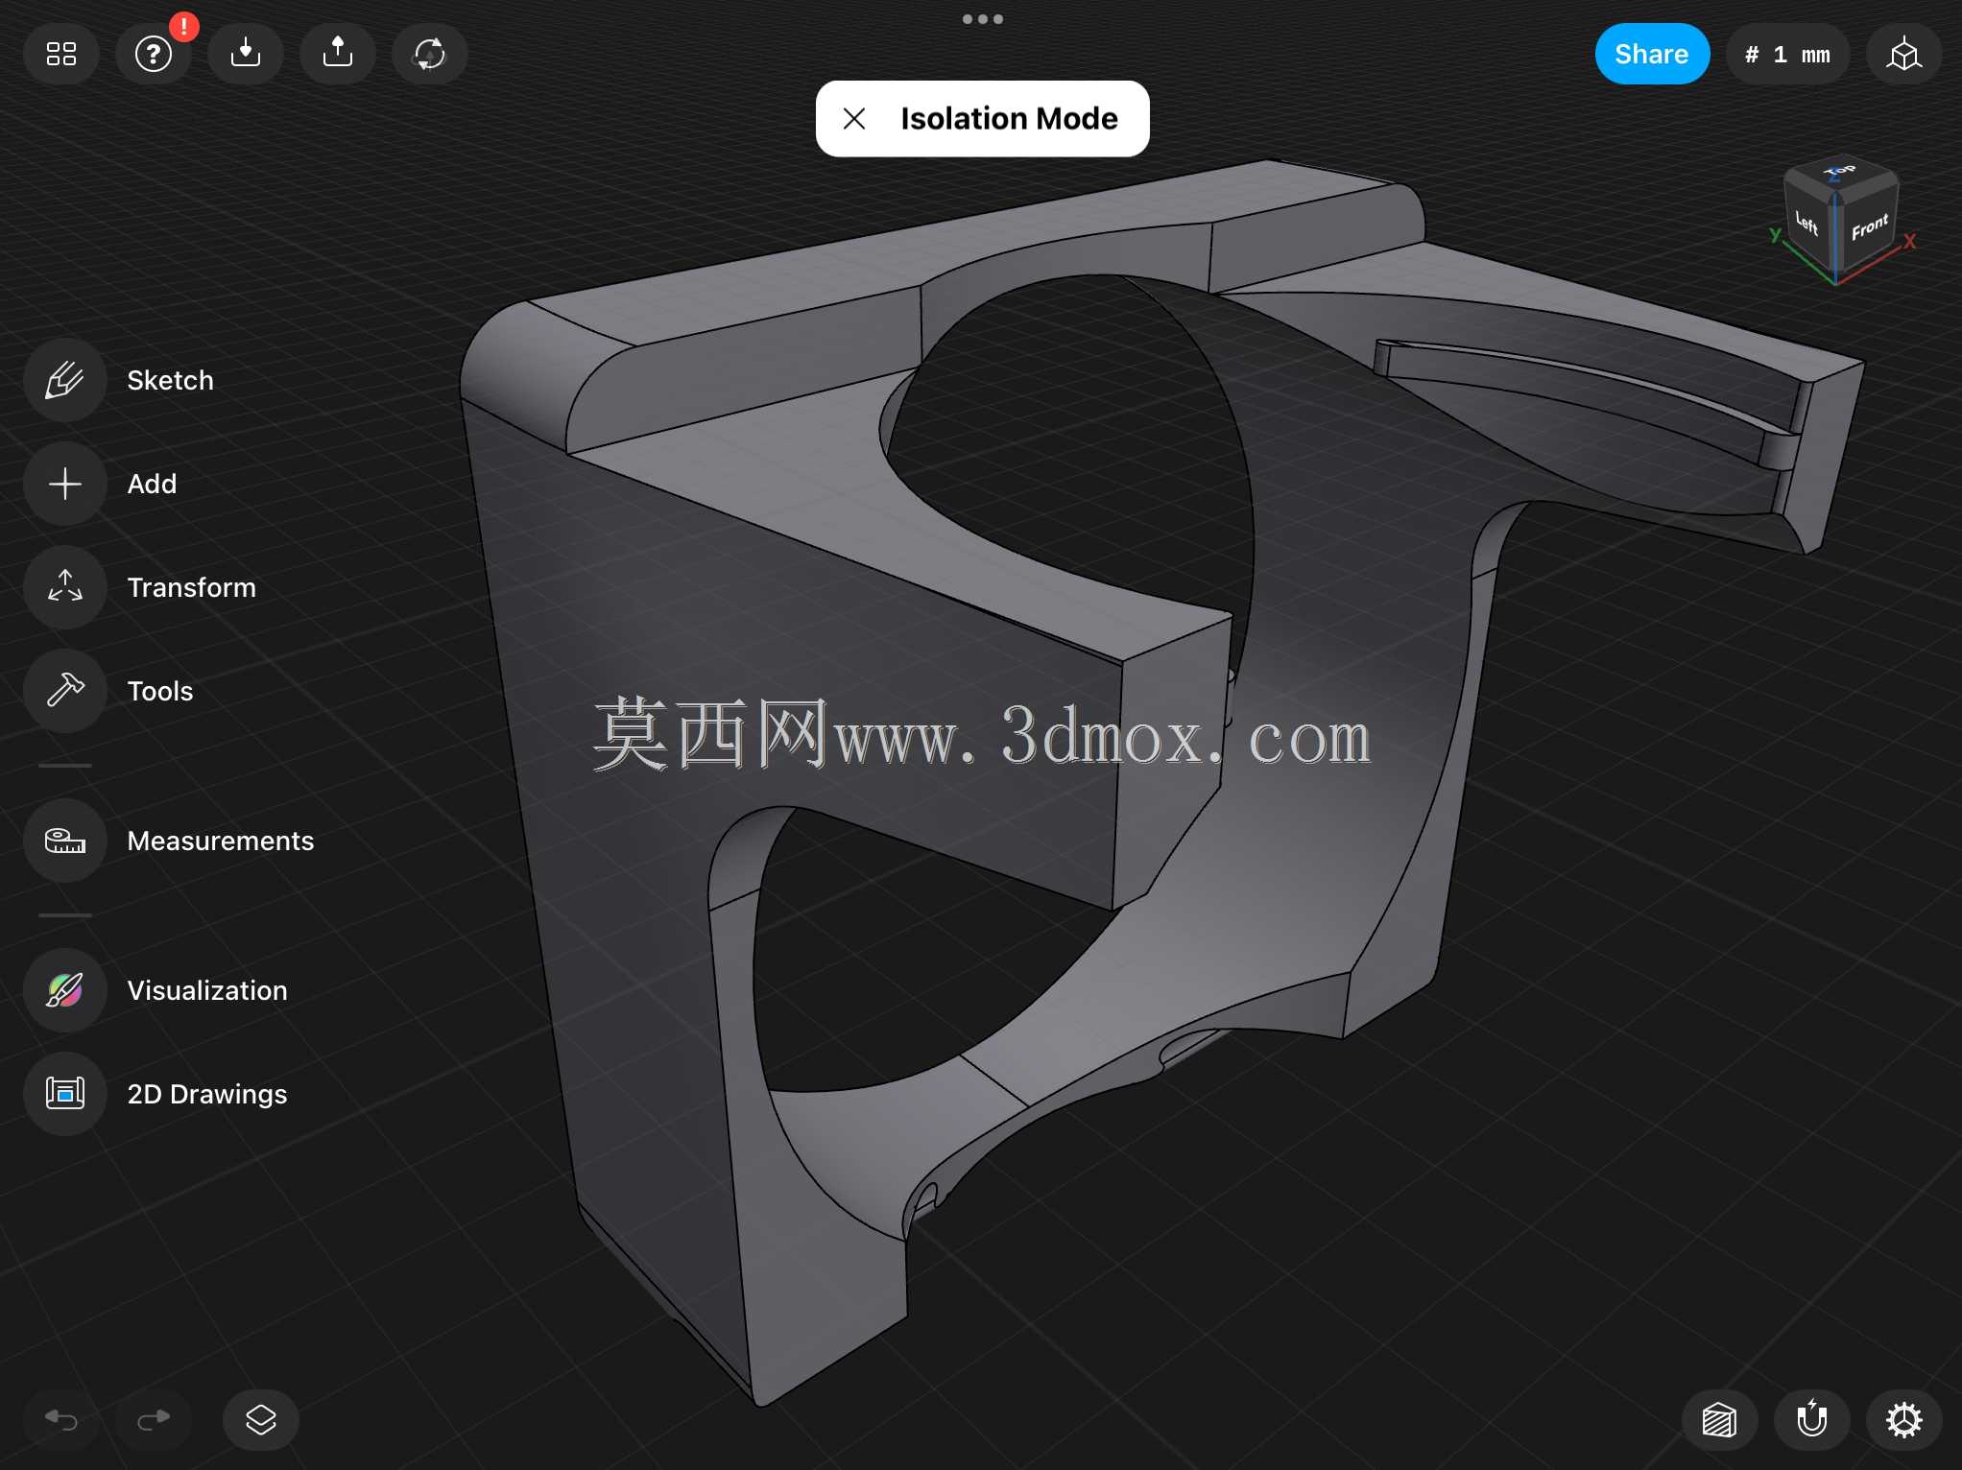
Task: Open the Measurements tape icon
Action: [x=65, y=841]
